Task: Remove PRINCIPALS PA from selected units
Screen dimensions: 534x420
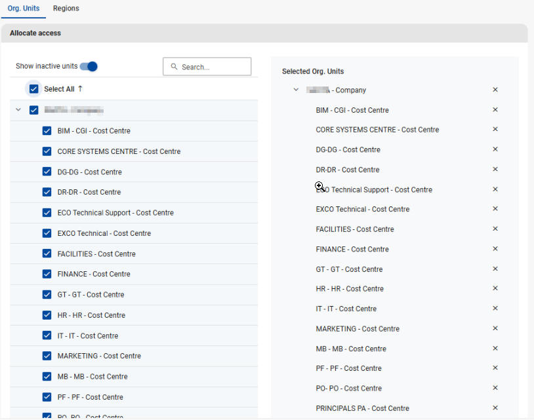Action: (495, 408)
